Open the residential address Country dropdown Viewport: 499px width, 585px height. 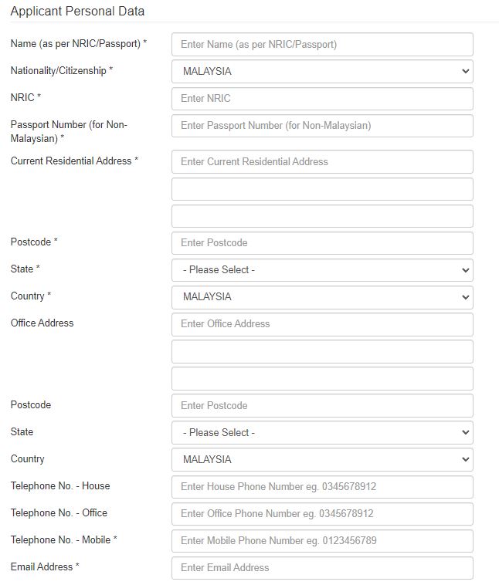click(x=321, y=297)
